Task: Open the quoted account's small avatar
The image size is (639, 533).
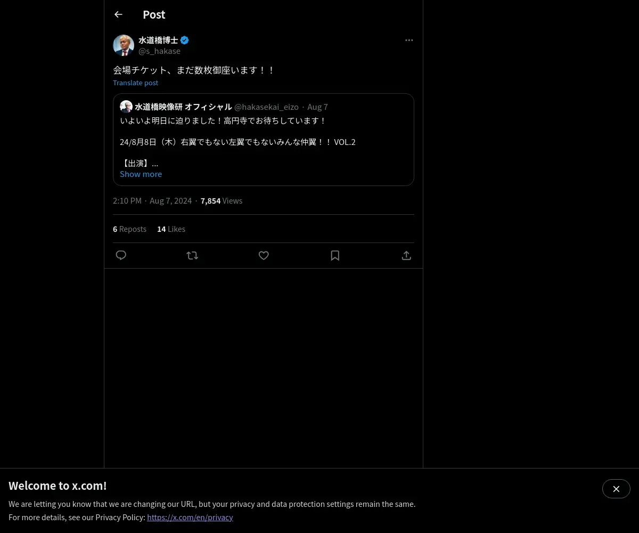Action: point(126,107)
